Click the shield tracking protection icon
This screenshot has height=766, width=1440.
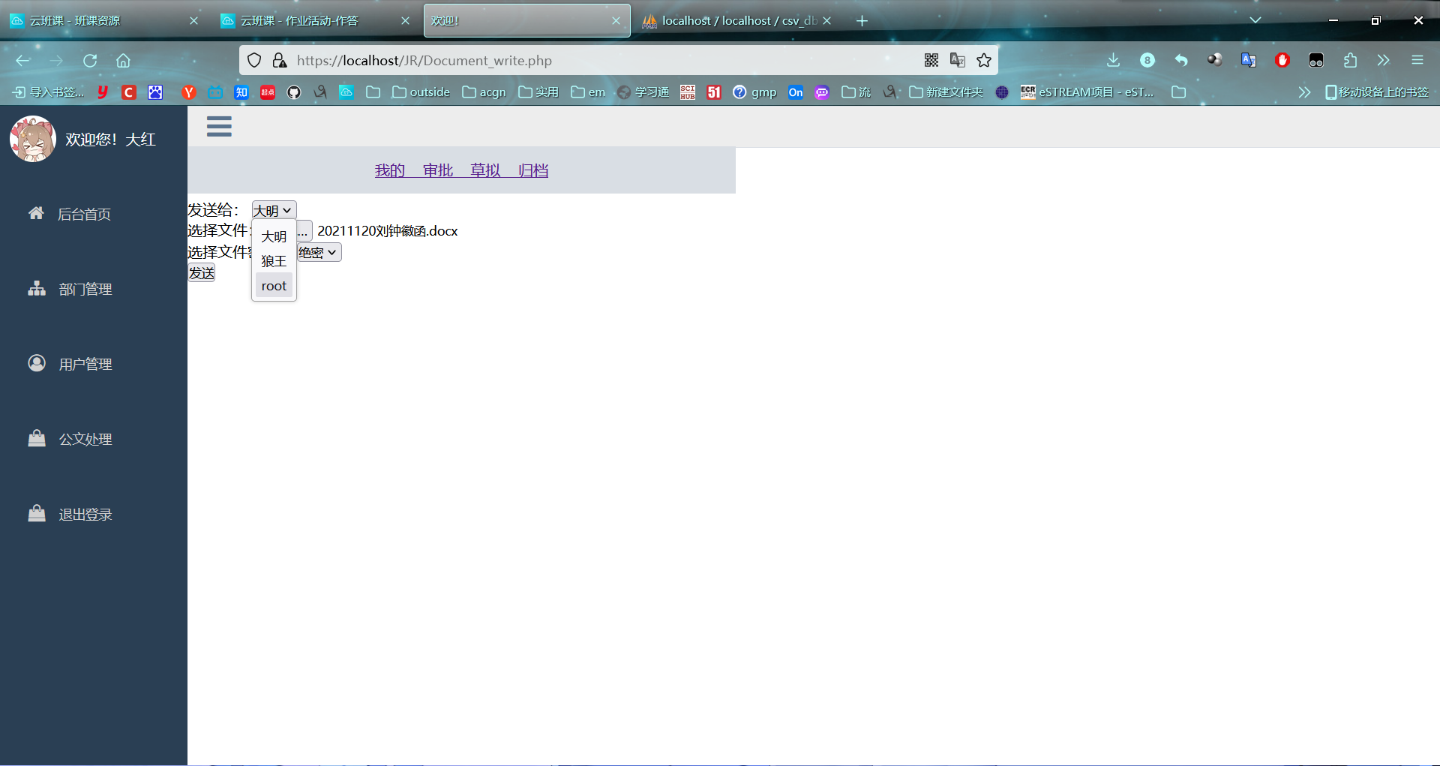(x=254, y=61)
